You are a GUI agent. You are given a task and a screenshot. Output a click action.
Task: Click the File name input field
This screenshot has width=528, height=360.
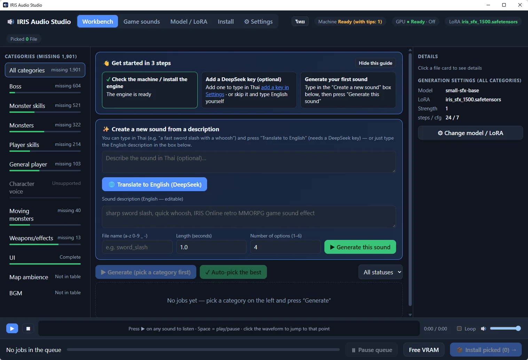click(137, 247)
